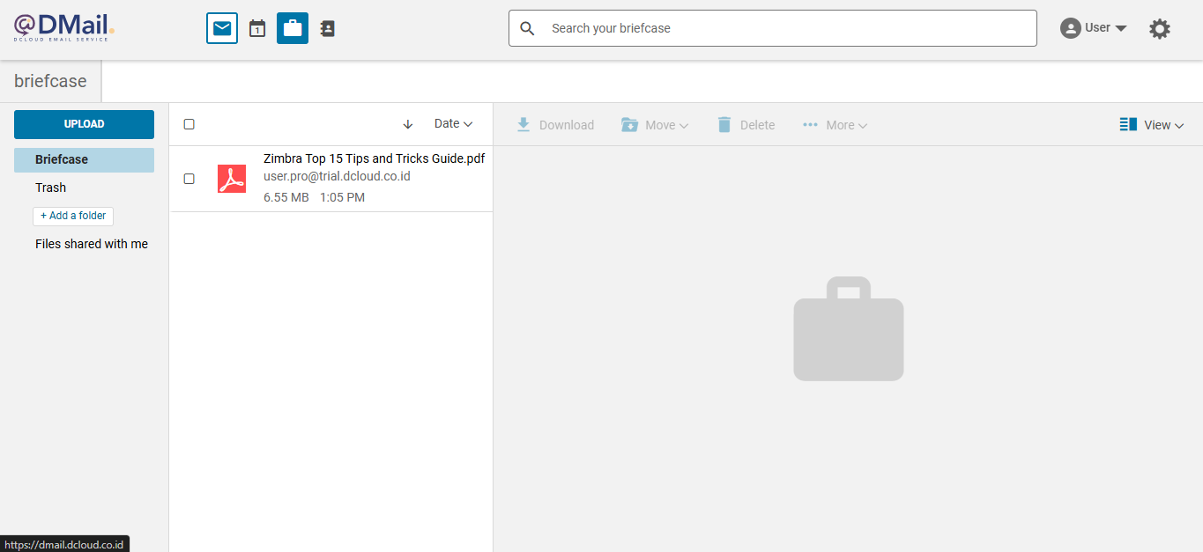Open the settings gear icon

1160,29
